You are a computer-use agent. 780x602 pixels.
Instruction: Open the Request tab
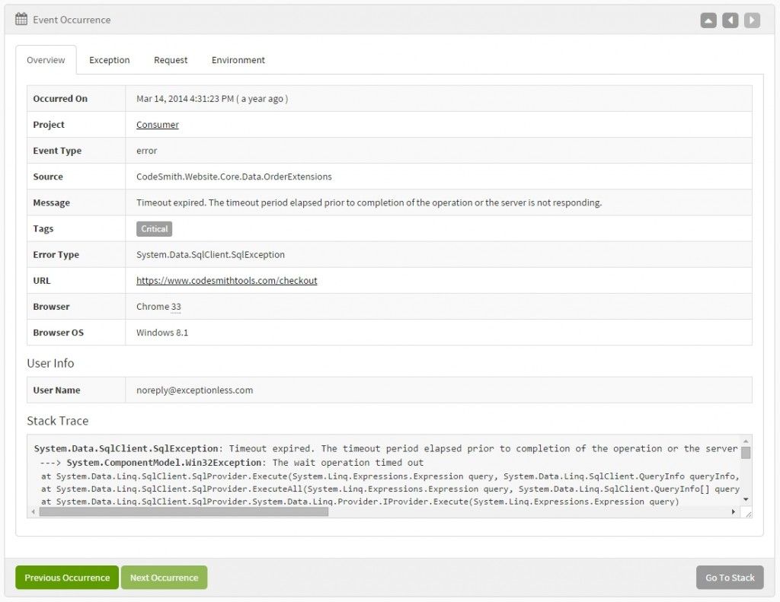point(170,59)
